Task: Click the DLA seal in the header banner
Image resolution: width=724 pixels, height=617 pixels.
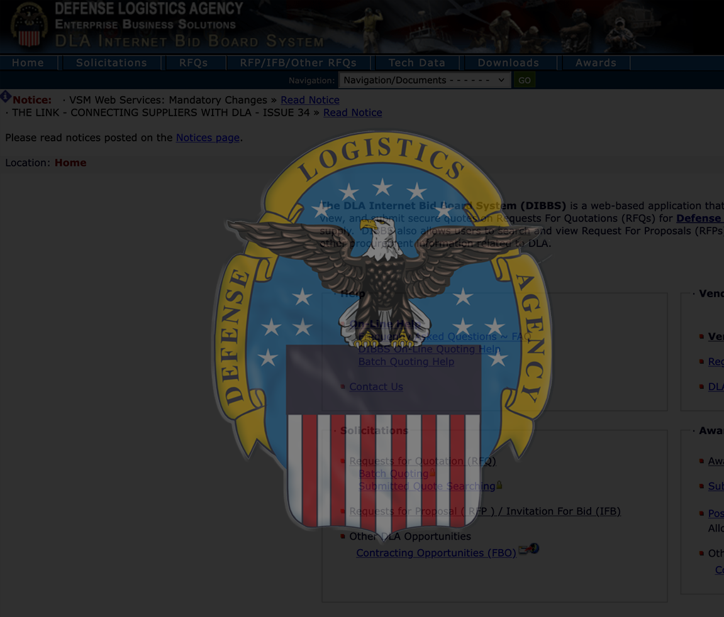Action: pyautogui.click(x=29, y=25)
